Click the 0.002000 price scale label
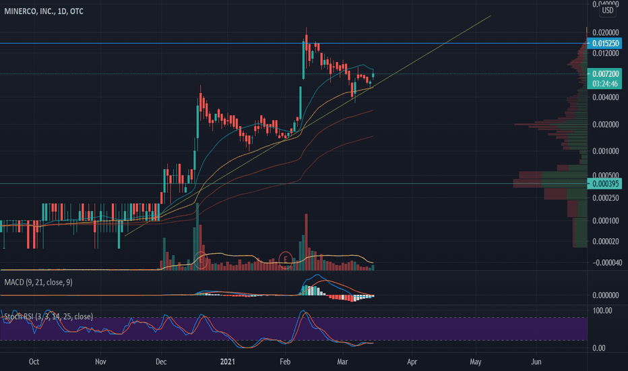The height and width of the screenshot is (371, 628). coord(606,125)
